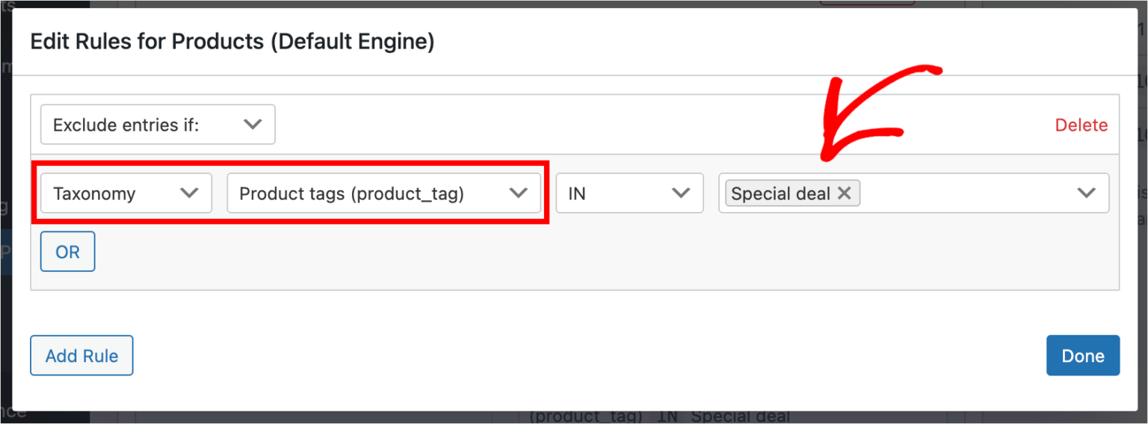Click chevron arrow on Taxonomy dropdown

tap(190, 193)
